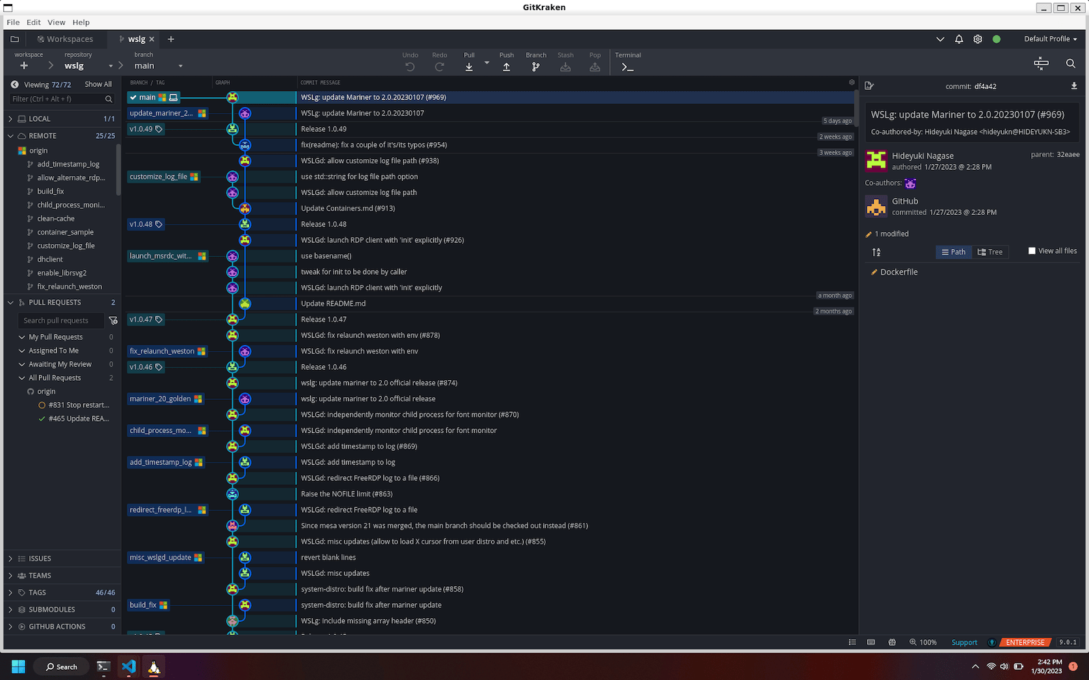Screen dimensions: 1089x680
Task: Open the notifications bell
Action: (958, 39)
